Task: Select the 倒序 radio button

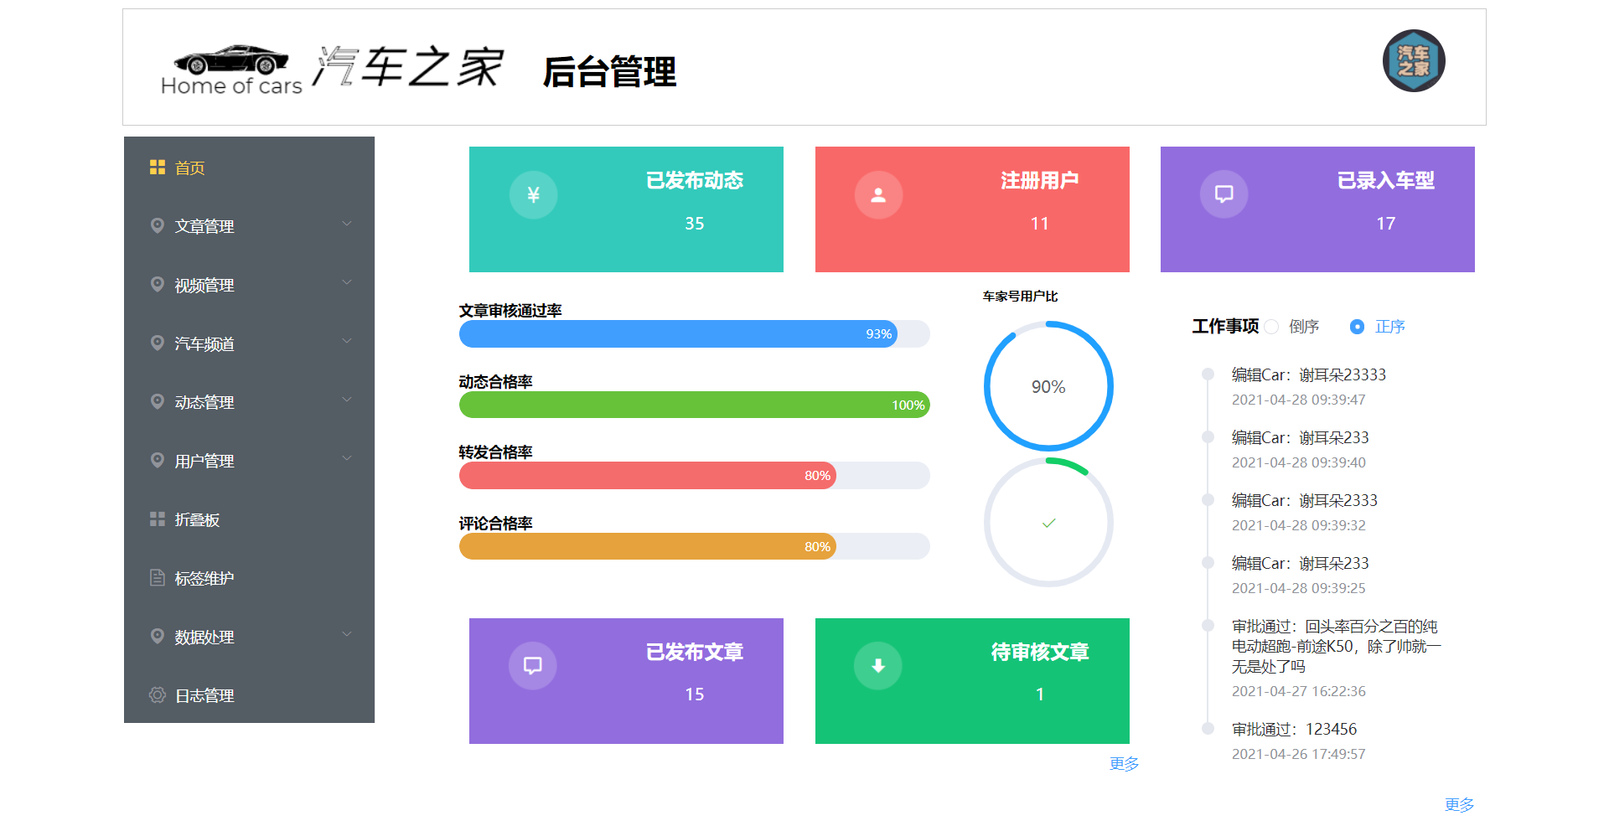Action: coord(1272,327)
